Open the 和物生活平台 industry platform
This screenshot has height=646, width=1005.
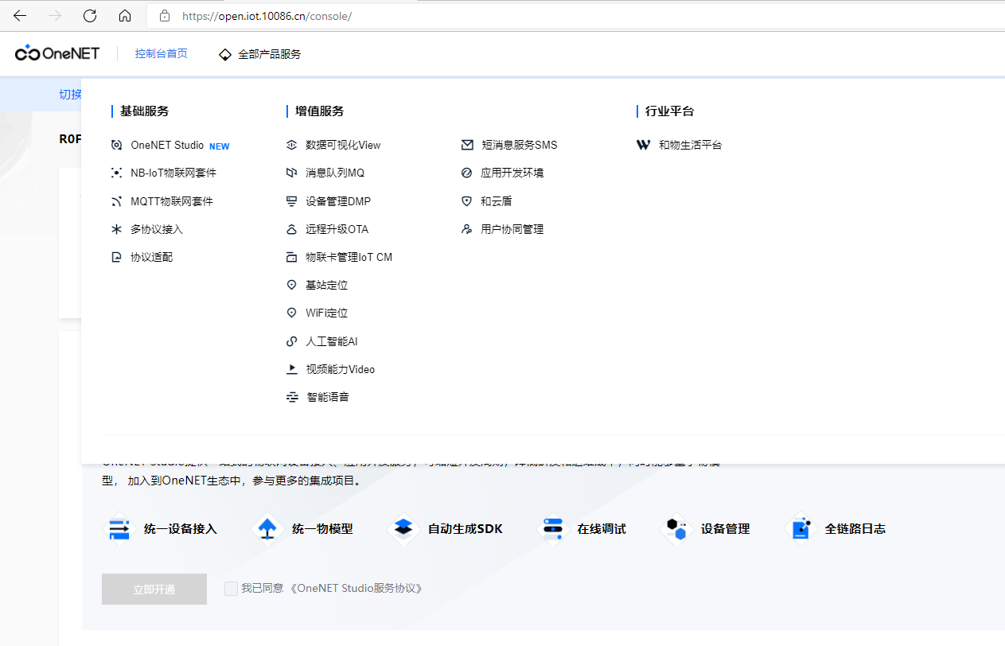point(689,145)
